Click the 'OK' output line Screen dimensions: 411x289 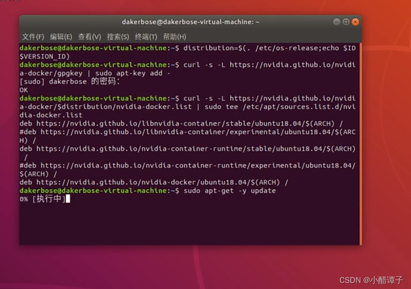click(x=24, y=90)
